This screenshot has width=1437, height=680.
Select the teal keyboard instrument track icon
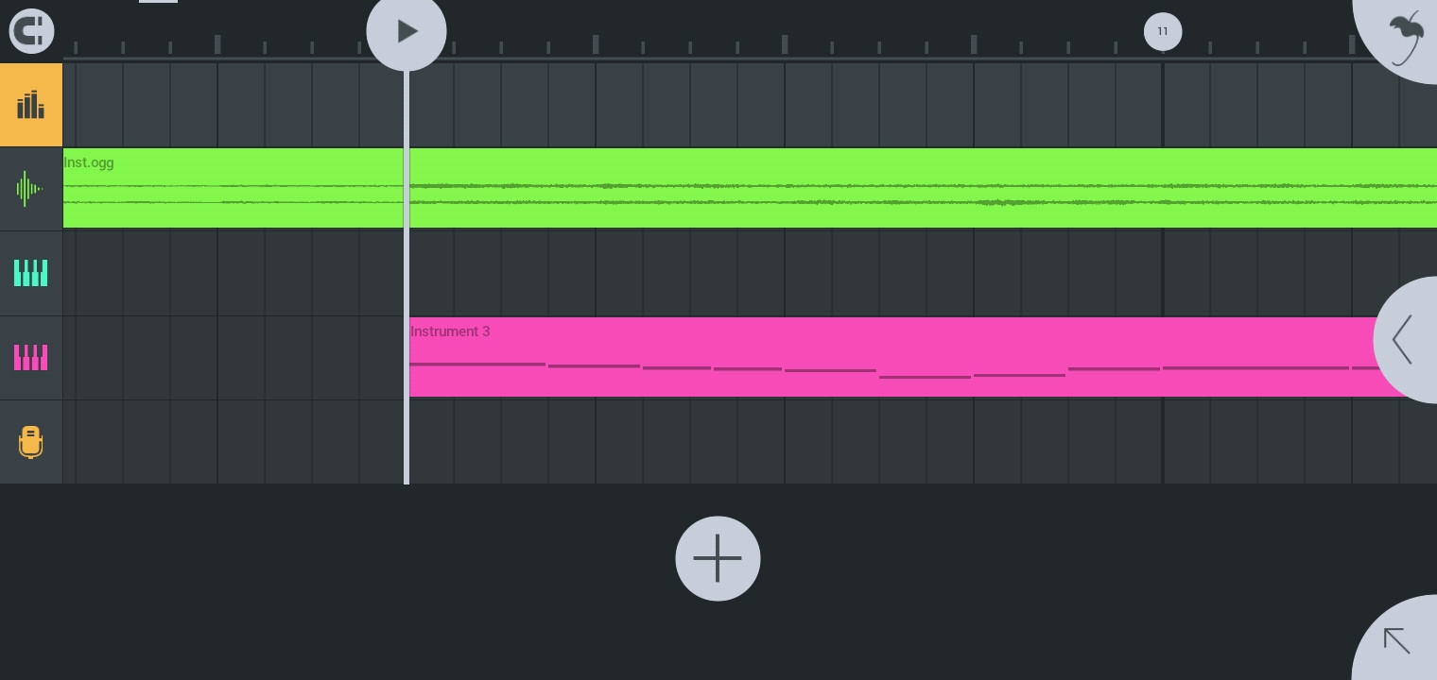[31, 272]
